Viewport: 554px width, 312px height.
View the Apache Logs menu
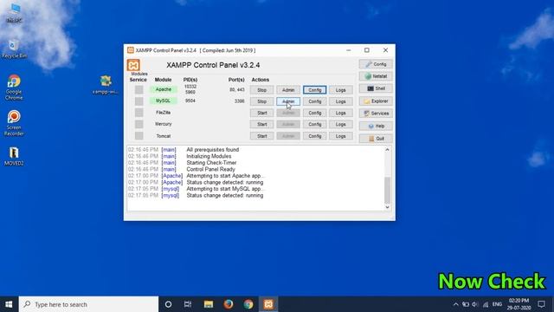coord(340,90)
